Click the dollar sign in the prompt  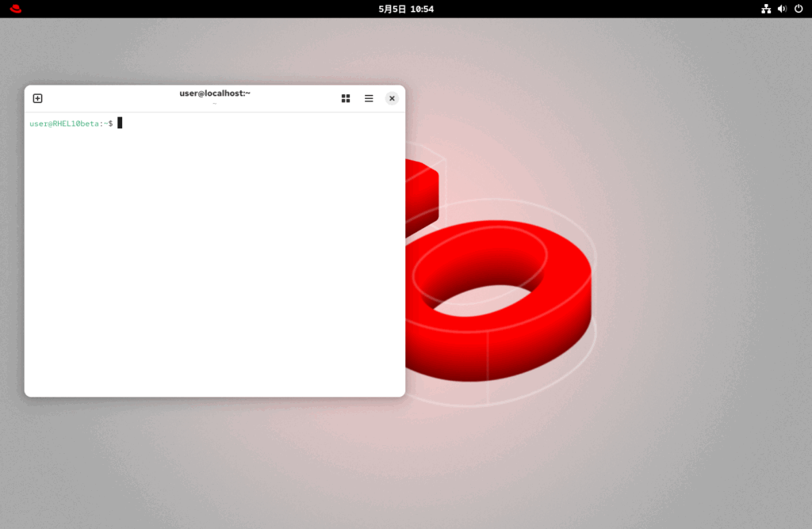tap(110, 124)
